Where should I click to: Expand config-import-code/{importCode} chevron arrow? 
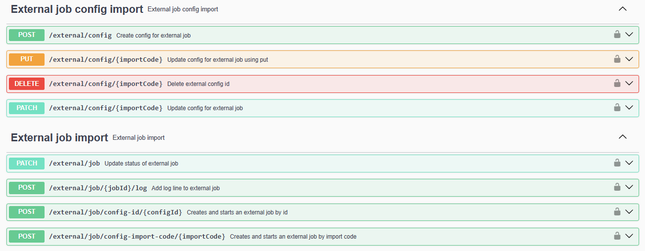point(629,236)
